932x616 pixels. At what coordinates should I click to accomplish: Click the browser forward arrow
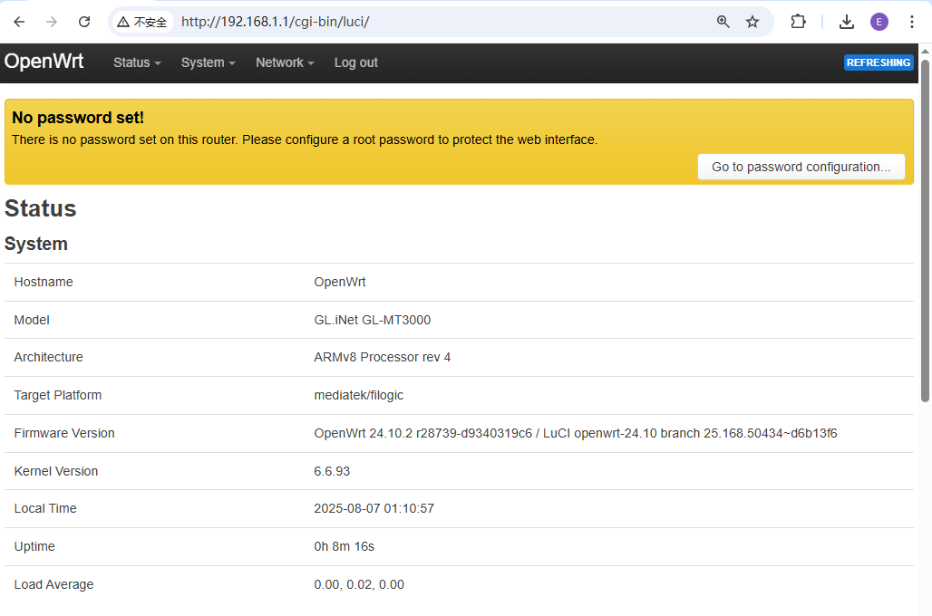[52, 22]
